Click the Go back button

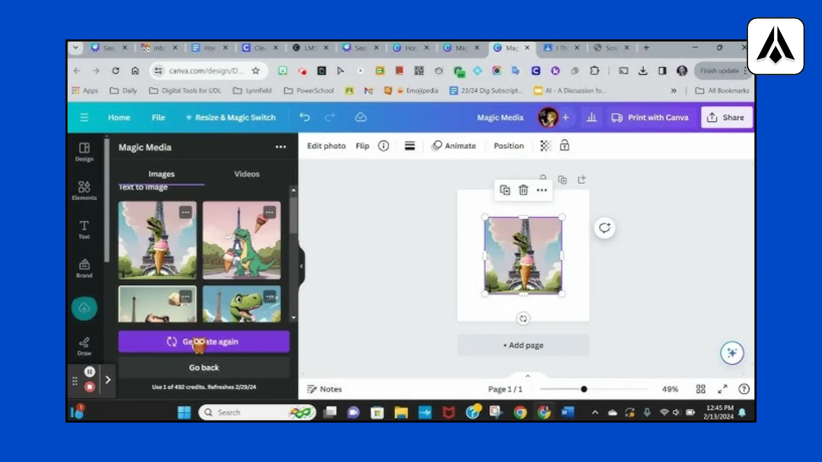point(204,367)
